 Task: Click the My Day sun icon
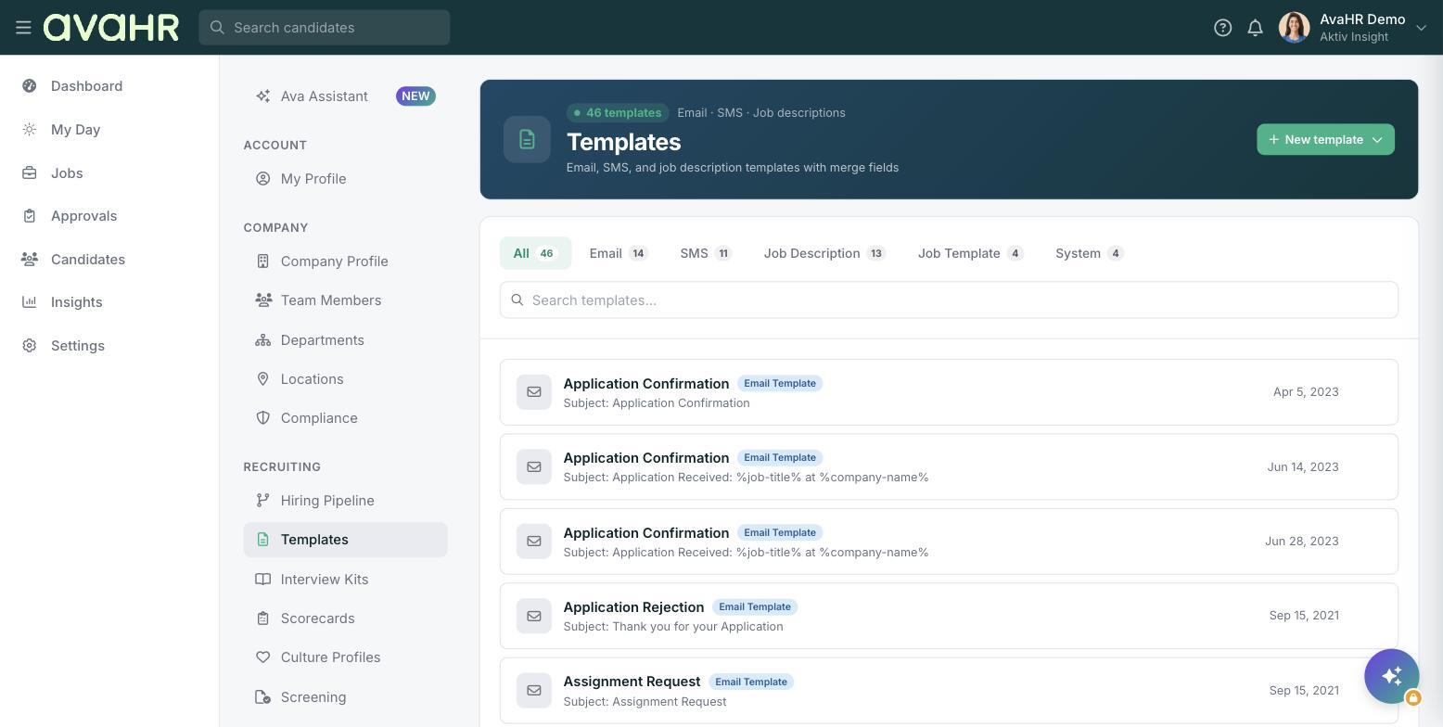click(30, 130)
